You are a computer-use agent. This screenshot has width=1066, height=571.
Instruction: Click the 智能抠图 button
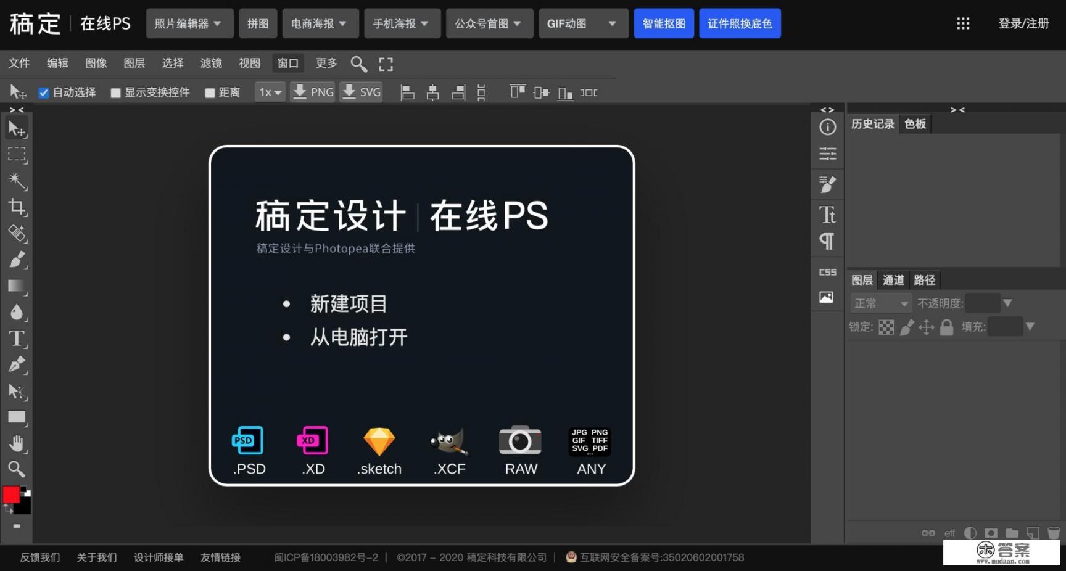(x=664, y=23)
